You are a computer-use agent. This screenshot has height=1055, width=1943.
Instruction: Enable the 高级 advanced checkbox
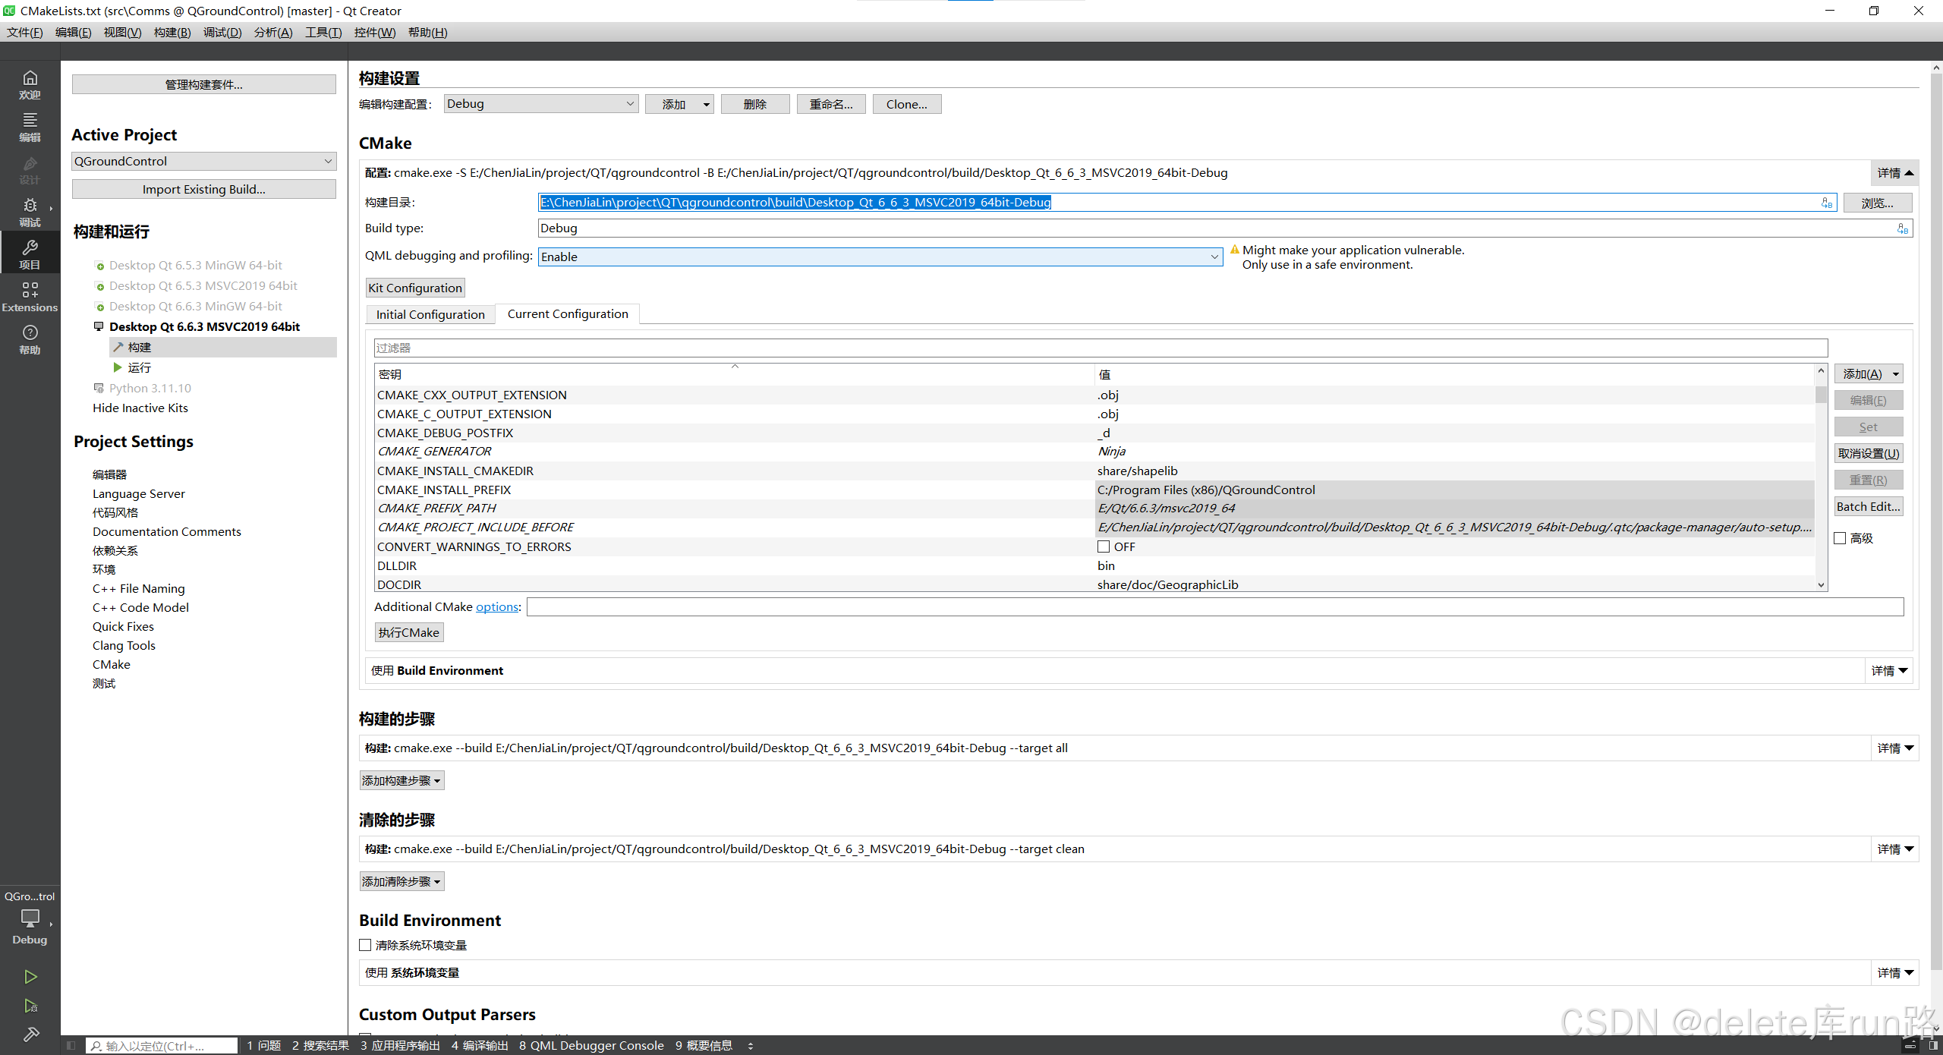coord(1841,538)
